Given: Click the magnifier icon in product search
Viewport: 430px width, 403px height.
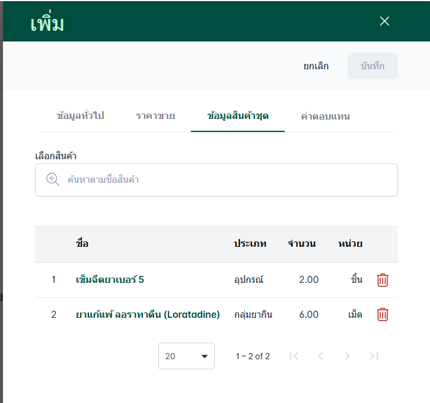Looking at the screenshot, I should (x=53, y=180).
